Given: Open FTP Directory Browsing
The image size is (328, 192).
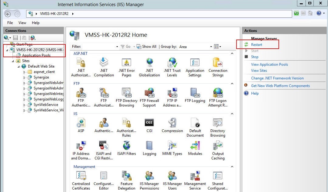Looking at the screenshot, I should (x=126, y=97).
